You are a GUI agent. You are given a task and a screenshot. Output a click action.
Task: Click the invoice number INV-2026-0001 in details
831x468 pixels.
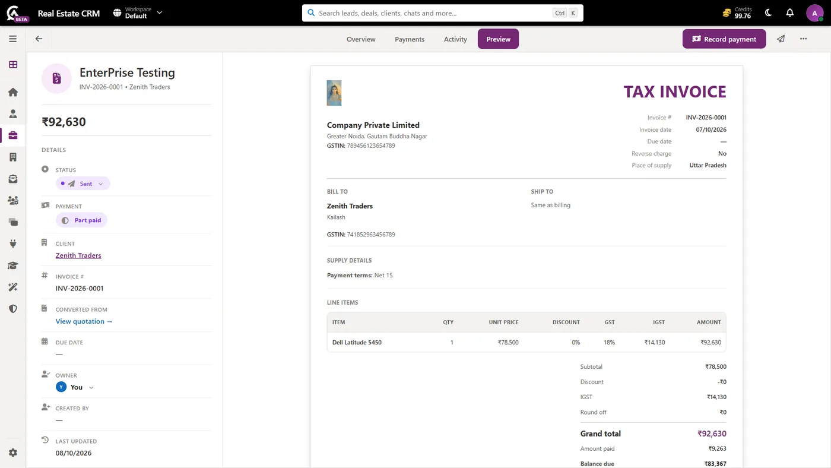[x=80, y=289]
